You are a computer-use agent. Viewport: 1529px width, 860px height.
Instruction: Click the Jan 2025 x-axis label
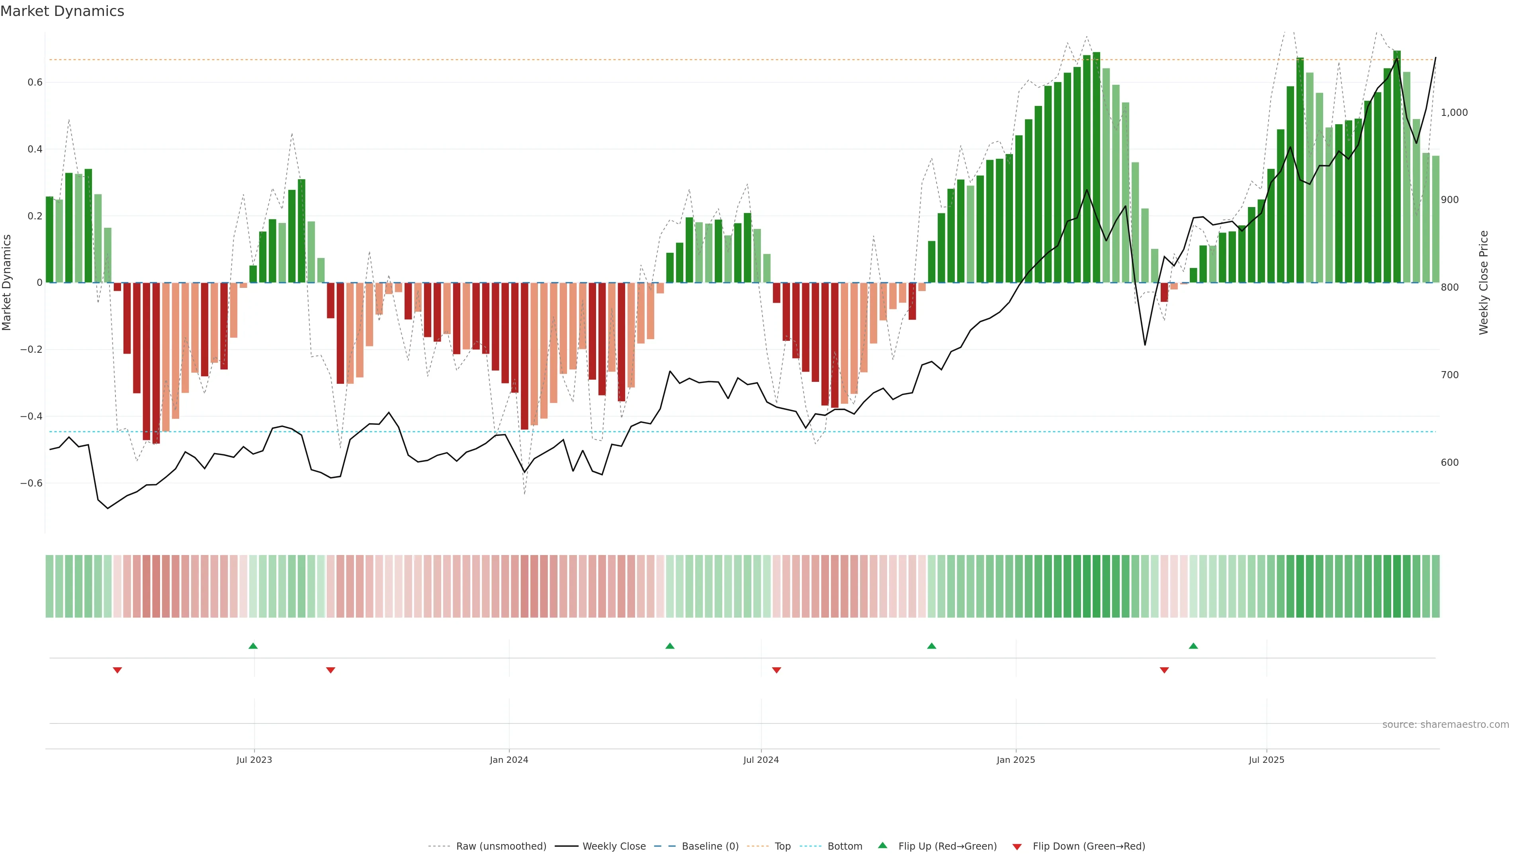[1016, 760]
